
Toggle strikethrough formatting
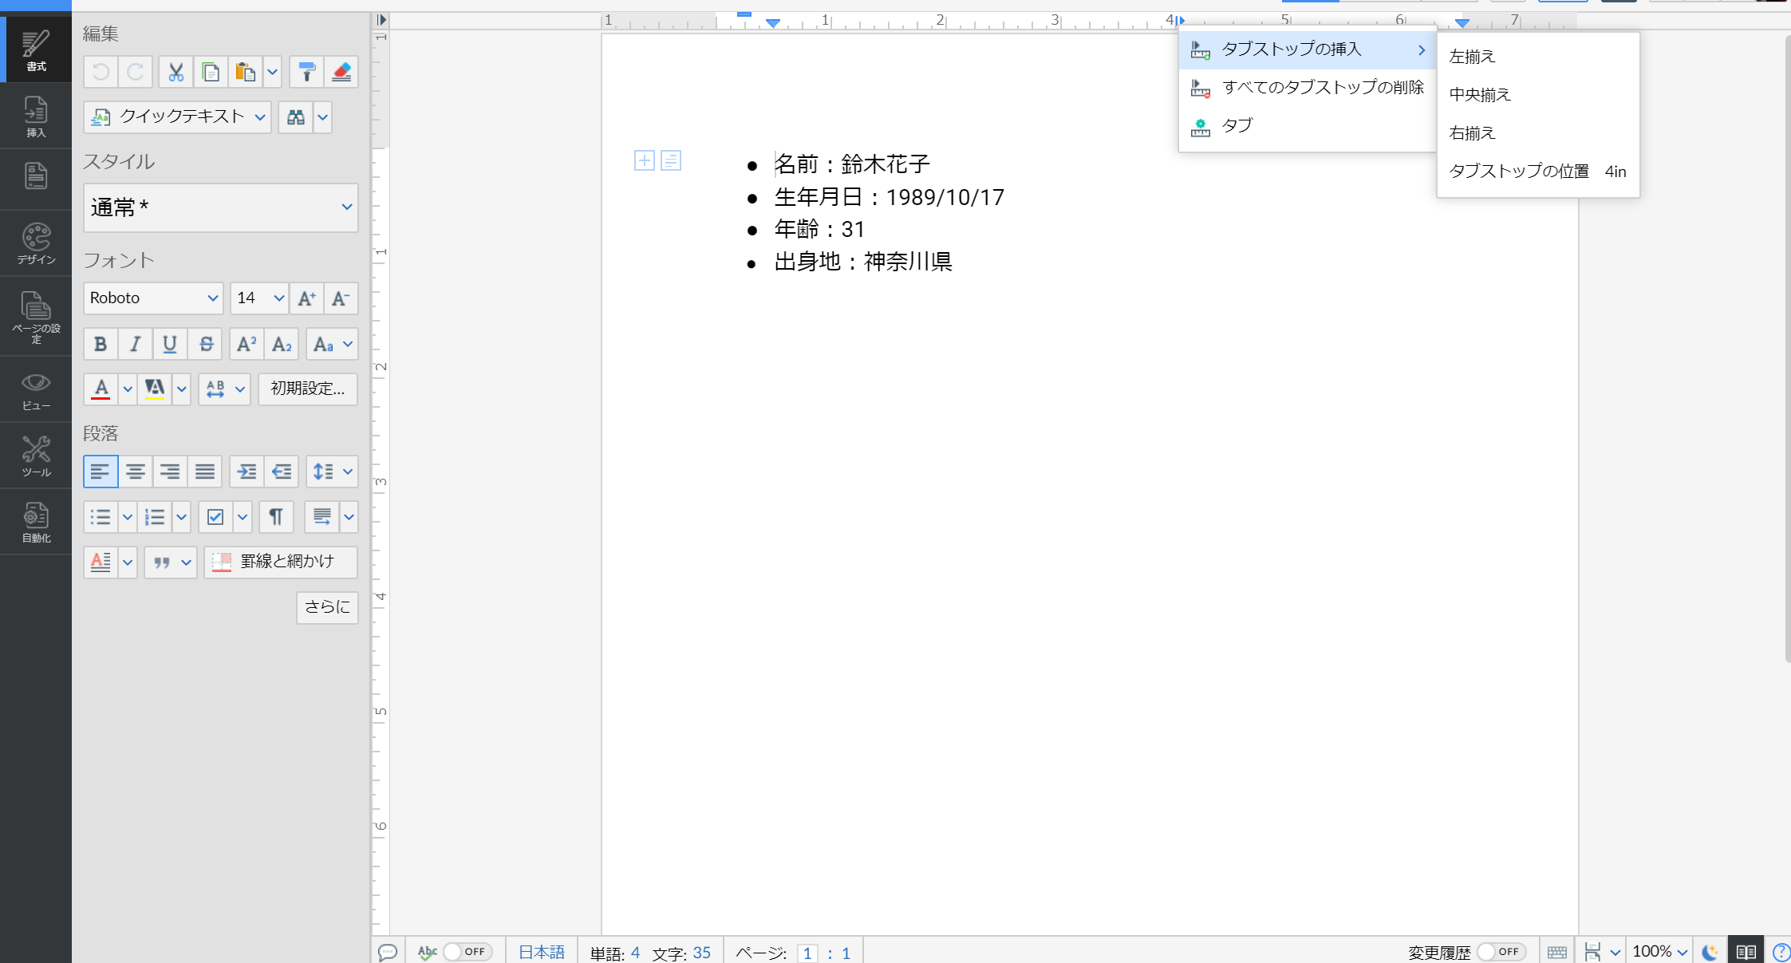coord(206,344)
